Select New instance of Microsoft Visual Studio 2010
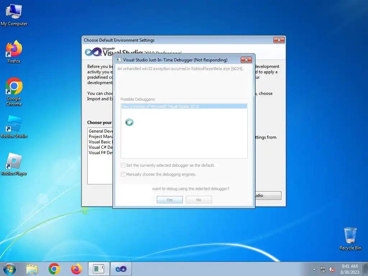 [x=184, y=106]
